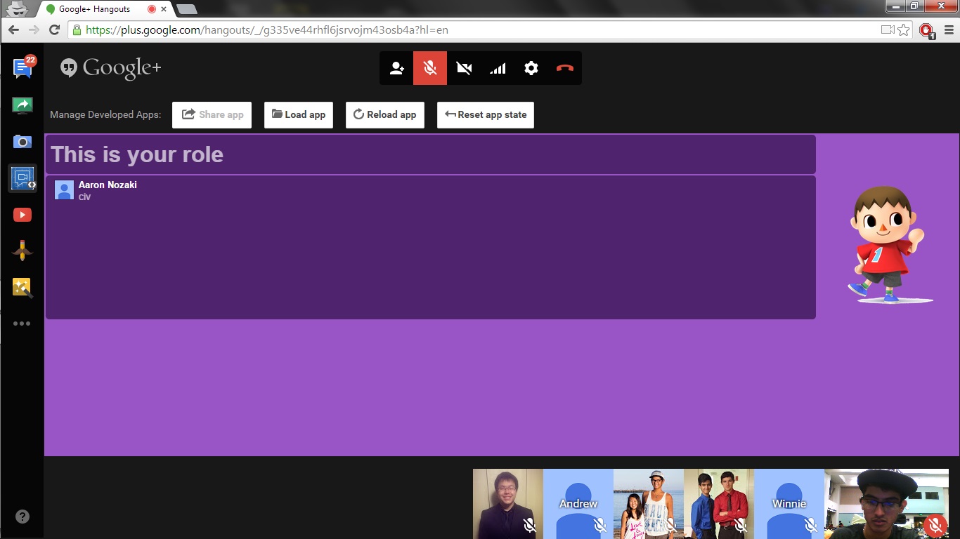The width and height of the screenshot is (960, 539).
Task: Toggle the camera off button
Action: pos(464,68)
